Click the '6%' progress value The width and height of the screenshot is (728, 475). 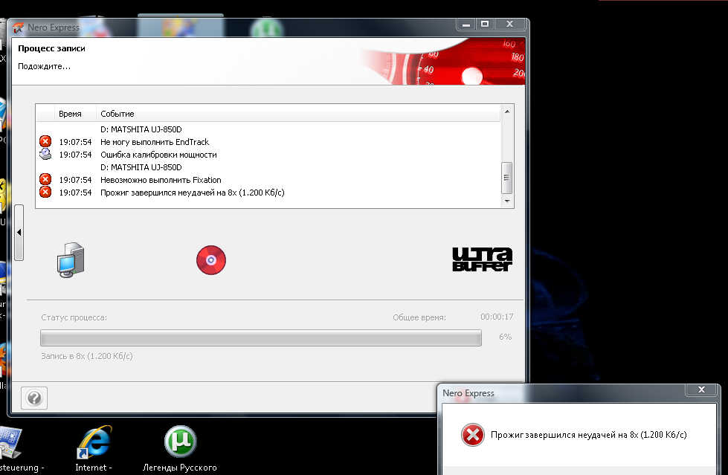tap(505, 337)
